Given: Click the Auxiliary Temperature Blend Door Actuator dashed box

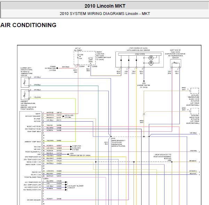Looking at the screenshot, I should point(195,91).
